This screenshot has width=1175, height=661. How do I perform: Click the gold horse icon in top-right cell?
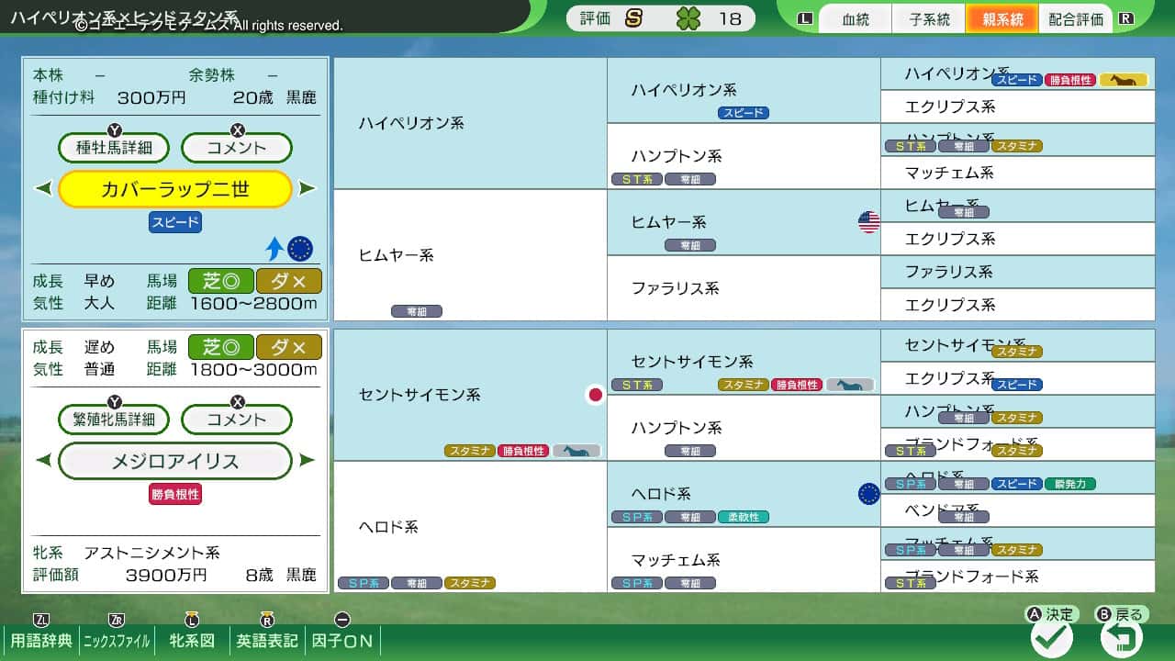pyautogui.click(x=1123, y=80)
